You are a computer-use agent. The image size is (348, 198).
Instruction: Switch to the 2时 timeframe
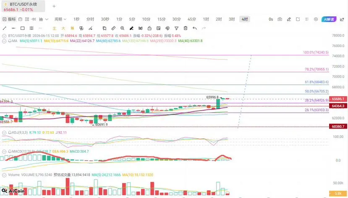point(219,19)
